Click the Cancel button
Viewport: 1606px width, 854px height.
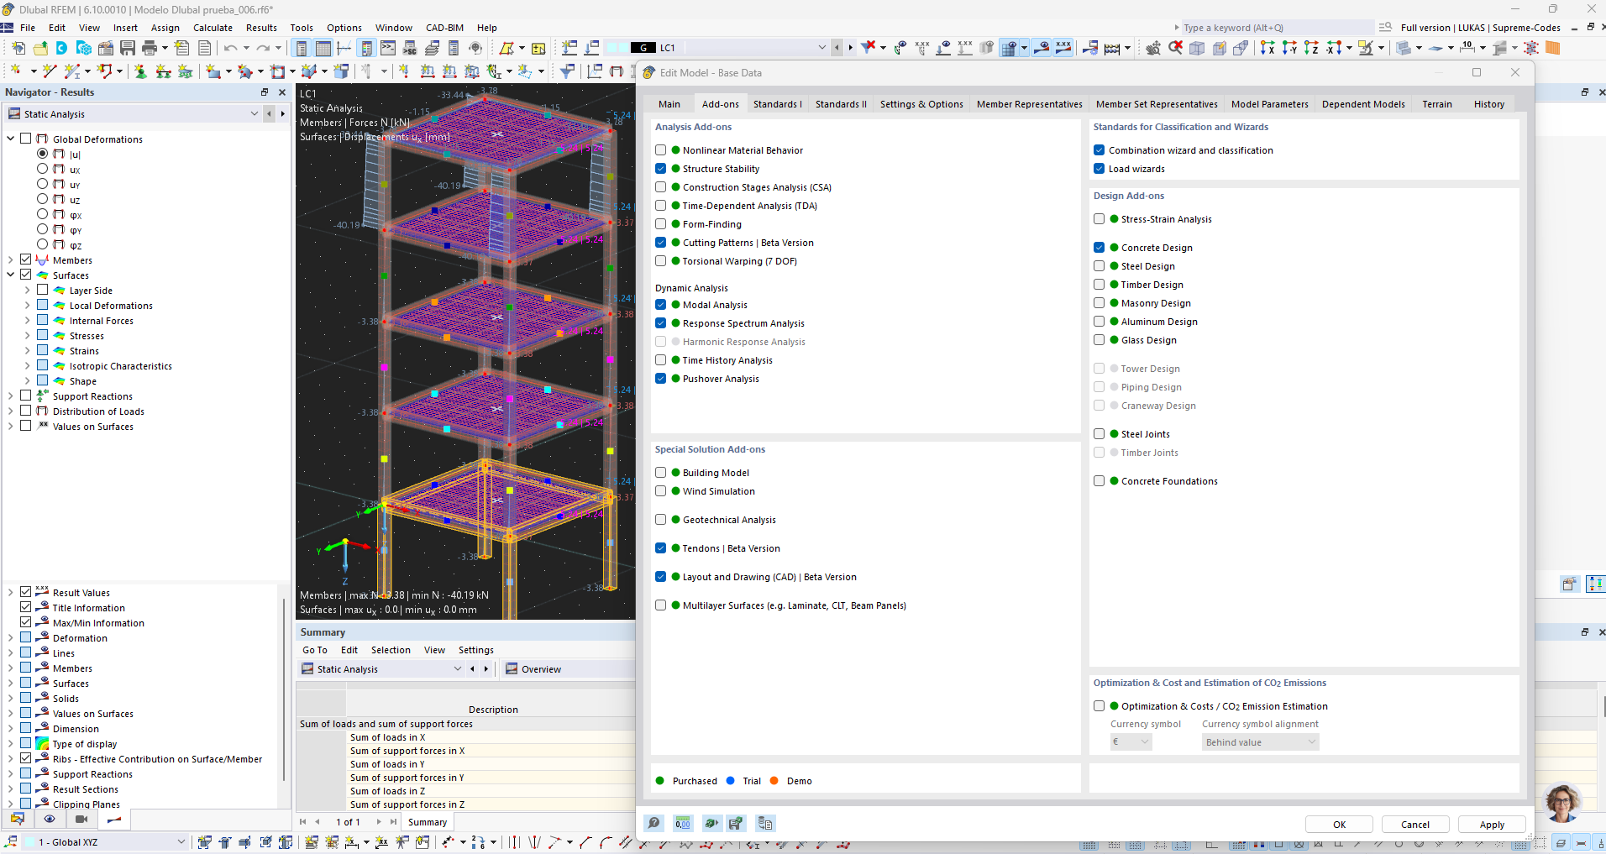1415,825
